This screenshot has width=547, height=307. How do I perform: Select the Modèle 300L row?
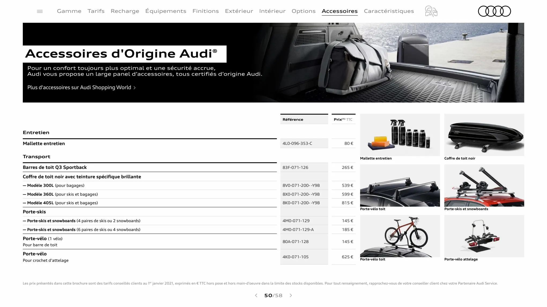(150, 185)
